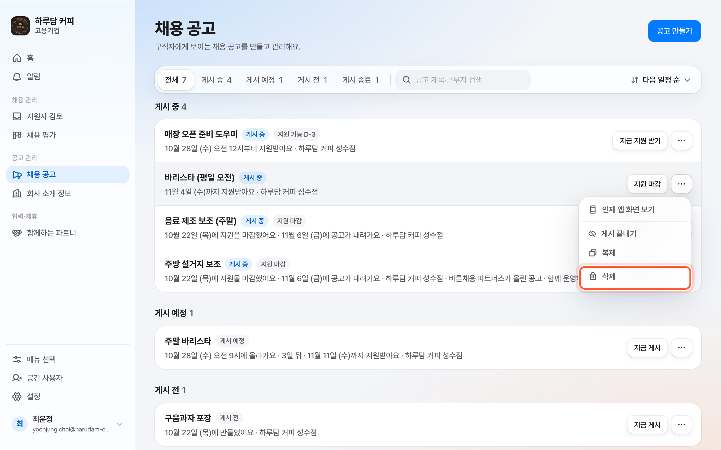
Task: Focus the 공고 제목·근무지 검색 field
Action: [463, 80]
